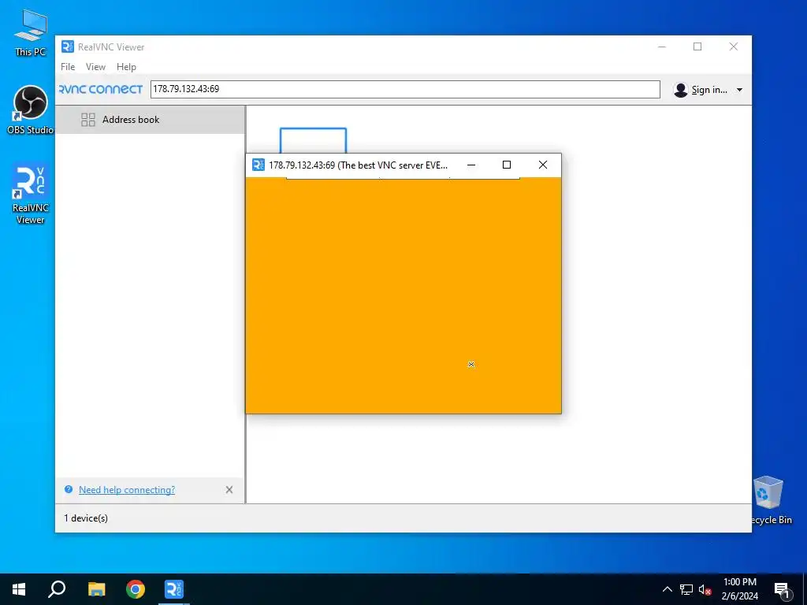Click the network tray icon
The height and width of the screenshot is (605, 807).
(x=686, y=589)
